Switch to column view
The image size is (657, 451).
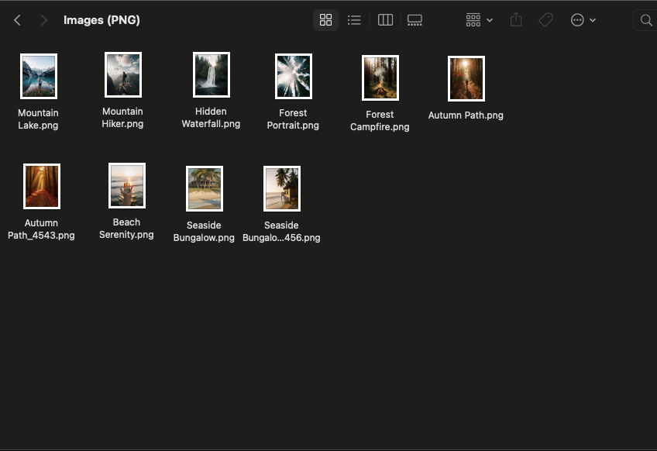(x=385, y=20)
